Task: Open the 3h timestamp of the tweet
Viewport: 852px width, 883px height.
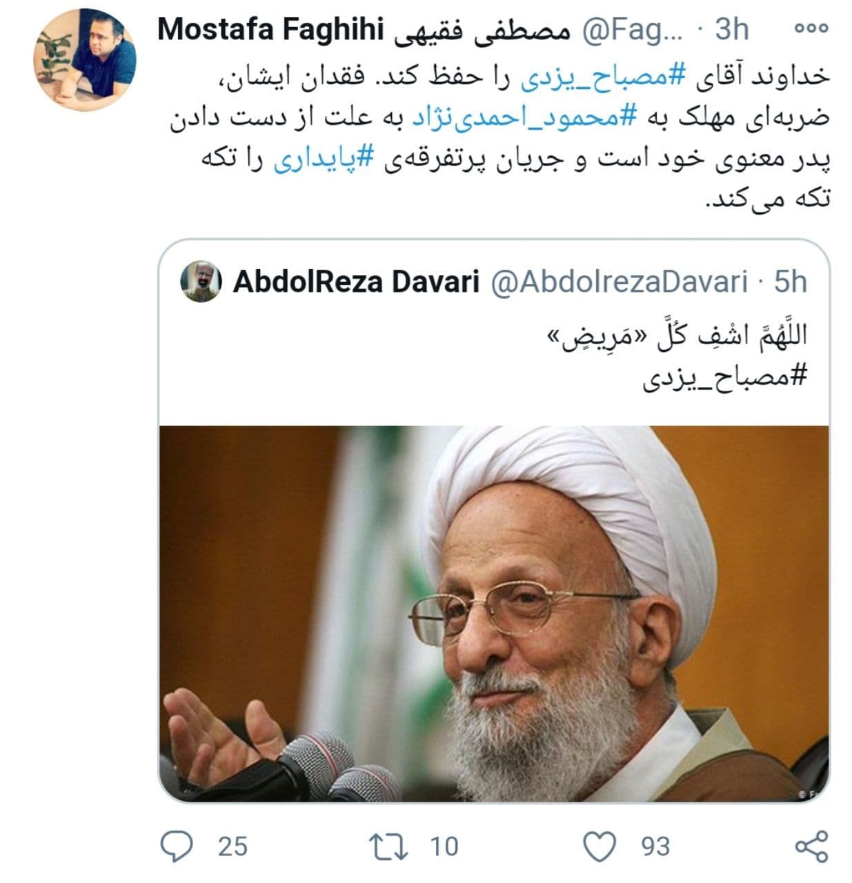Action: pyautogui.click(x=731, y=30)
